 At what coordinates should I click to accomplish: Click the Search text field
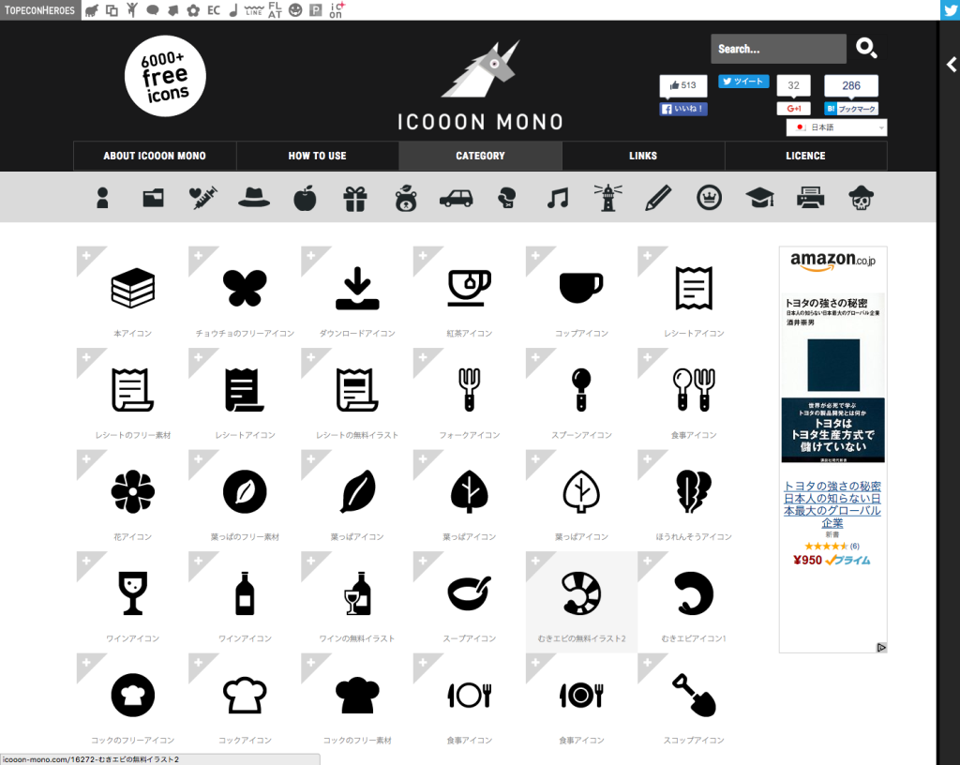click(778, 49)
